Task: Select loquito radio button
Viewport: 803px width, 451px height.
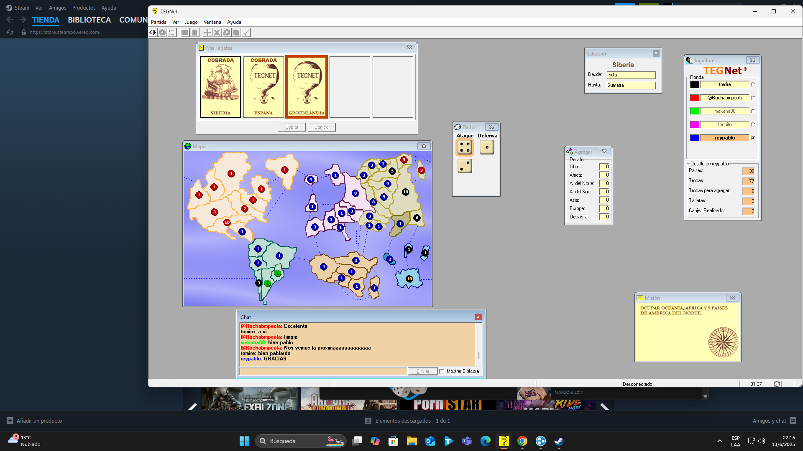Action: coord(753,125)
